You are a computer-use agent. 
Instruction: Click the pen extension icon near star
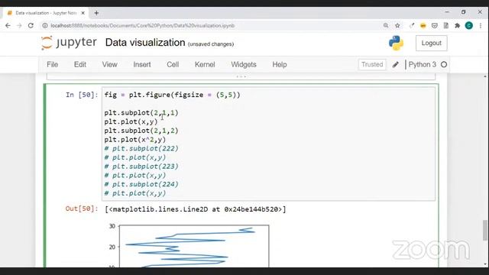412,25
